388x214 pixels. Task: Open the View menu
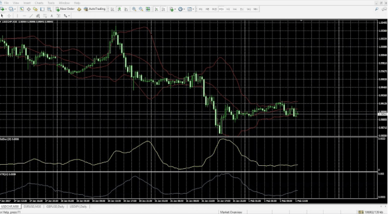click(x=16, y=3)
